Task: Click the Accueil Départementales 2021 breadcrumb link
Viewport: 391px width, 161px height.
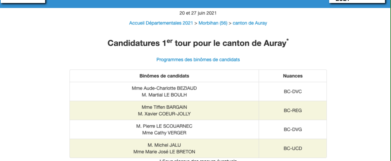Action: pos(160,23)
